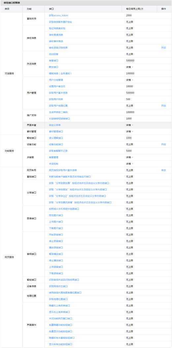Expand 详情 dropdown for 用户分组管理
This screenshot has width=172, height=348.
129,80
